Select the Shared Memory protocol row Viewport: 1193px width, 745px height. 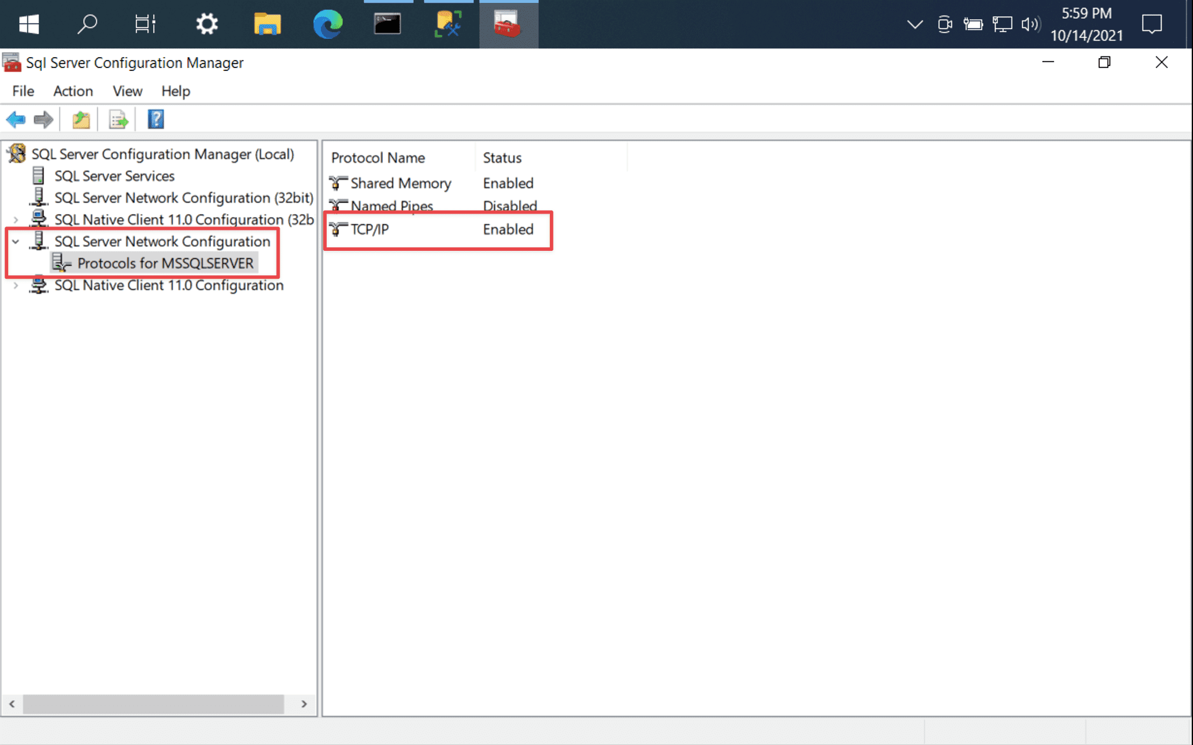432,183
